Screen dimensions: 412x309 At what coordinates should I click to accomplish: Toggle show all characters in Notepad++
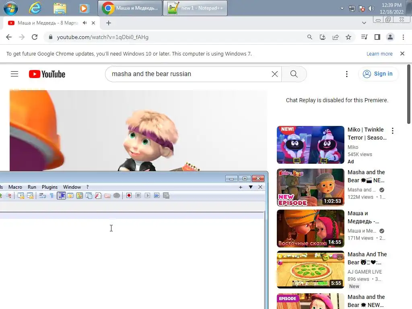[52, 196]
